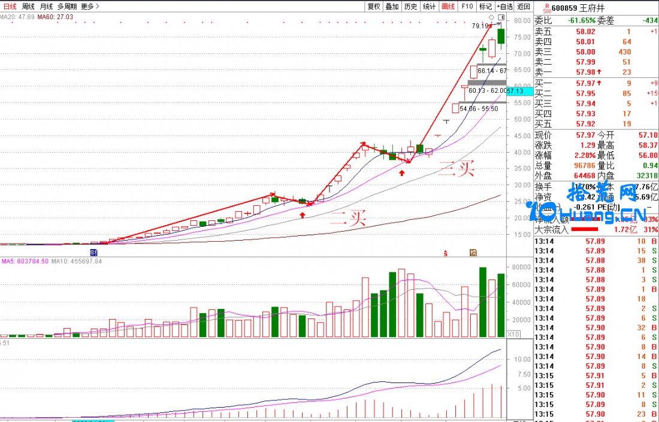Select the 13:14 tick row with 32 B
The image size is (659, 422).
click(x=596, y=327)
